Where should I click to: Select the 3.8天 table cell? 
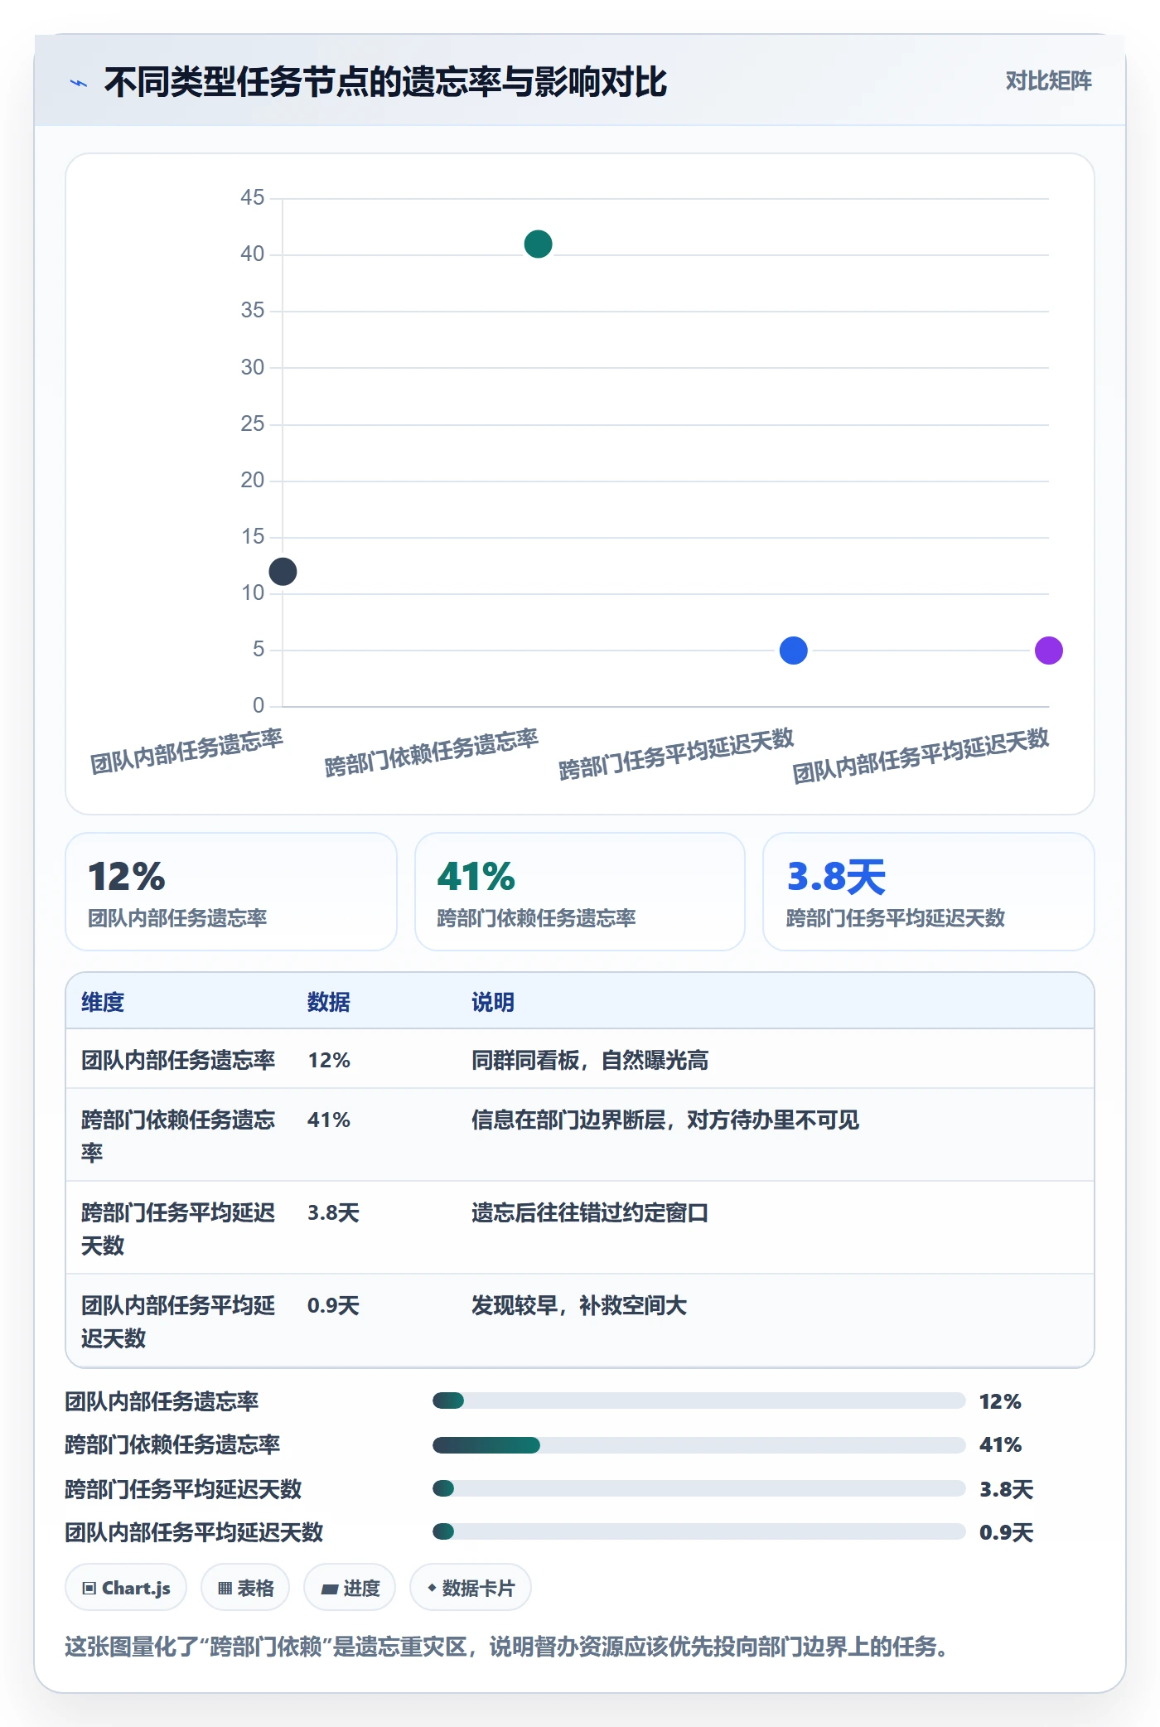pyautogui.click(x=333, y=1212)
